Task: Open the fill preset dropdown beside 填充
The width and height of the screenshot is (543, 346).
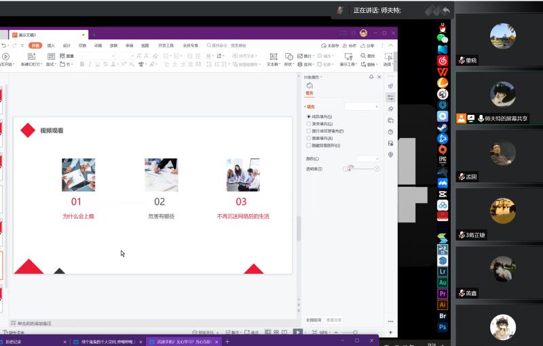Action: click(362, 107)
